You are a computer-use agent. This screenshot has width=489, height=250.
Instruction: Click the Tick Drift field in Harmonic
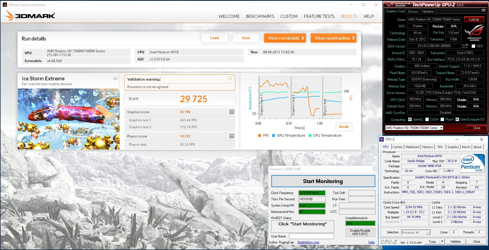362,193
